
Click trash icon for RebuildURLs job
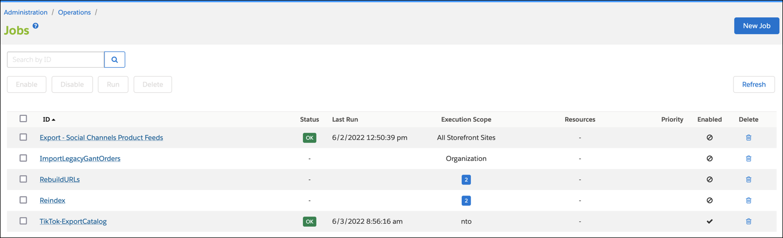pyautogui.click(x=748, y=179)
